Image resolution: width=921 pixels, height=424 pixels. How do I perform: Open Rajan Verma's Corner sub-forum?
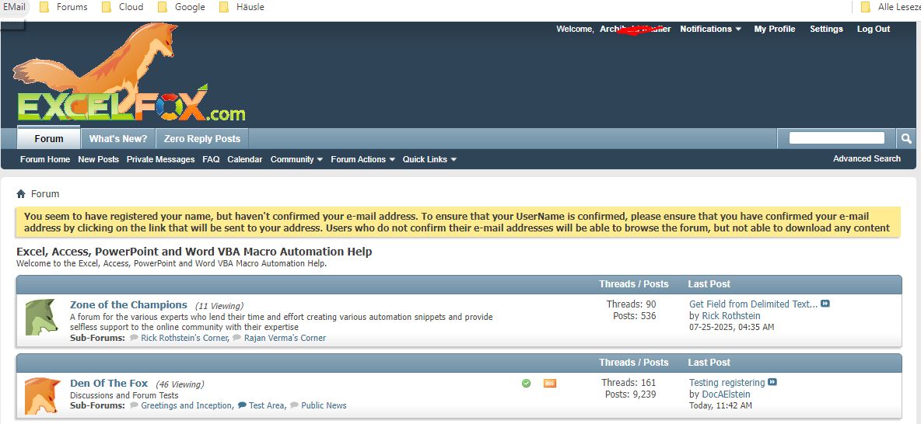[285, 339]
